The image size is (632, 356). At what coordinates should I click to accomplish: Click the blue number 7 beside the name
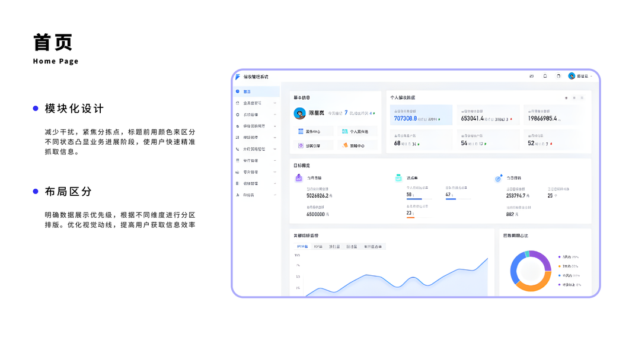coord(346,113)
